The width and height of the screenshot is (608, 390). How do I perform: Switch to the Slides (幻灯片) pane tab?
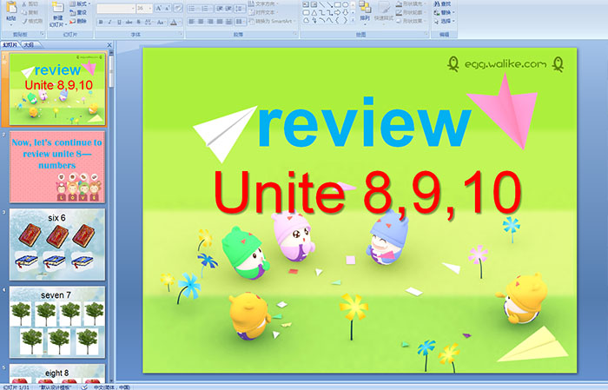(x=10, y=45)
